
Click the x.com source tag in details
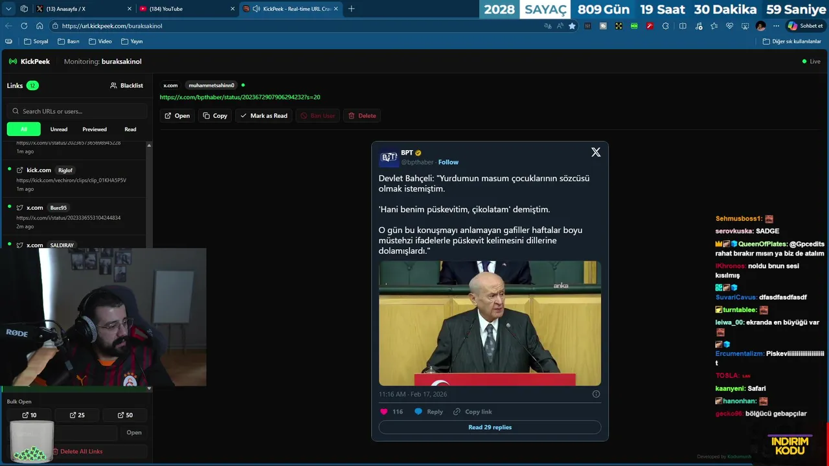(170, 85)
